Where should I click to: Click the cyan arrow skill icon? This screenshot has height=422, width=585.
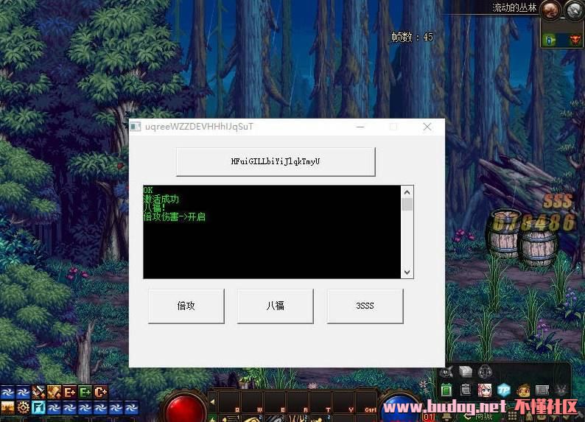pos(38,407)
